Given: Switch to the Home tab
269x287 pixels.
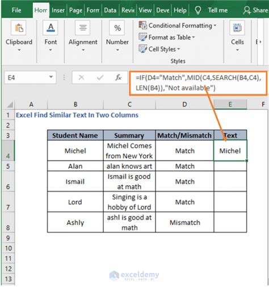Looking at the screenshot, I should (41, 10).
